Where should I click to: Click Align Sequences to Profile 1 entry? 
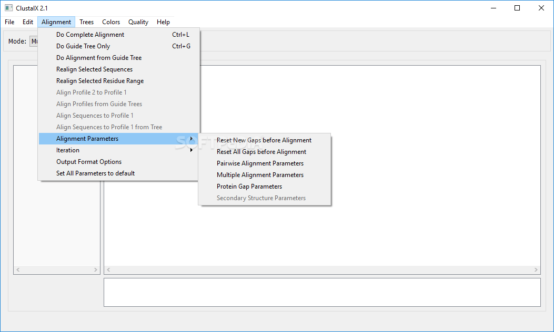click(119, 116)
